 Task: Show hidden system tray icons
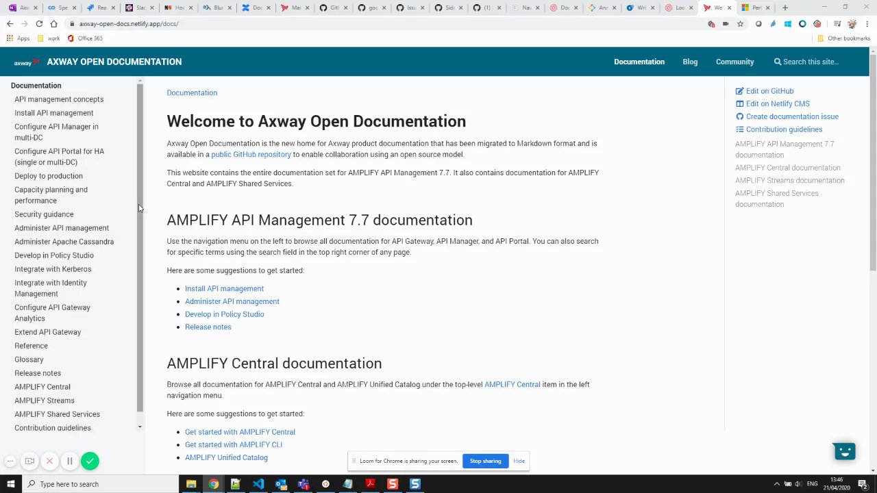[776, 484]
